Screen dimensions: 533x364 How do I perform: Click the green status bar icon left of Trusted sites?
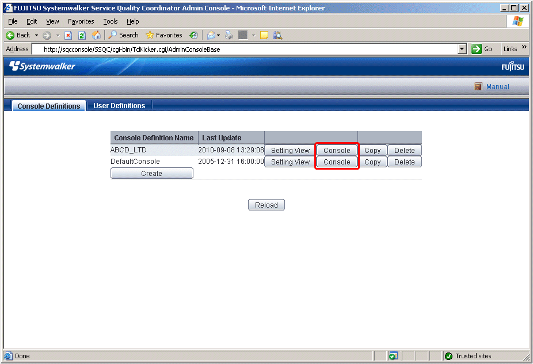pyautogui.click(x=393, y=356)
